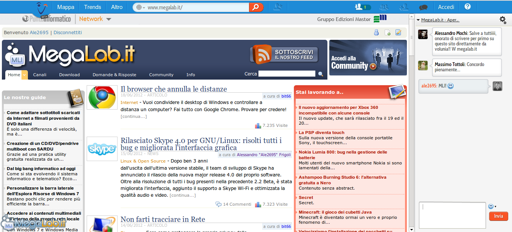
Task: Click the users-online counter icon
Action: 363,7
